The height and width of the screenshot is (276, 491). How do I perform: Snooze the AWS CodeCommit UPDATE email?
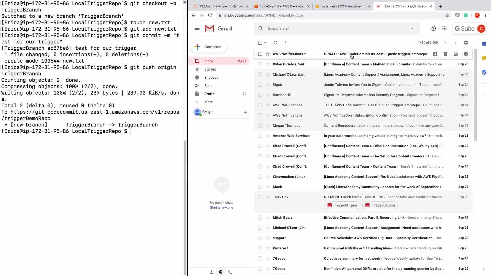466,54
